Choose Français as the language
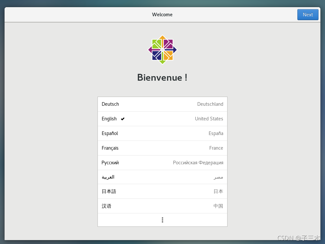Image resolution: width=325 pixels, height=244 pixels. pos(162,148)
